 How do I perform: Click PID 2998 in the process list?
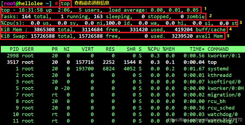pyautogui.click(x=13, y=56)
